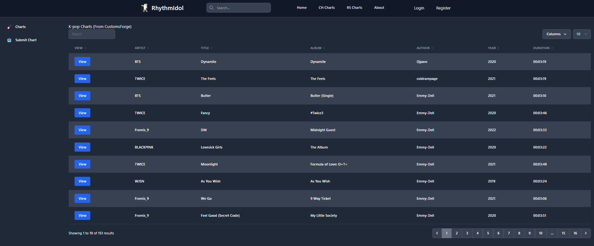This screenshot has width=594, height=246.
Task: Sort table by Duration column arrows
Action: [x=552, y=48]
